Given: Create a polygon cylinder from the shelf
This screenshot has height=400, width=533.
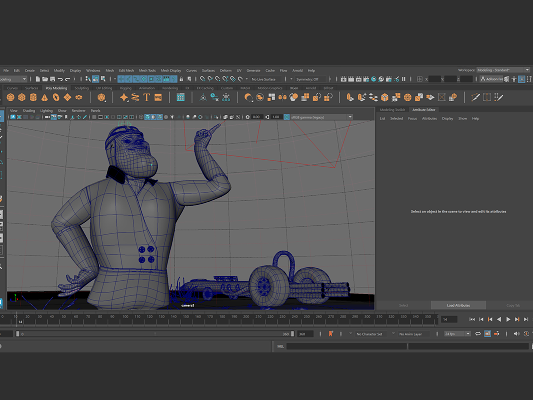Looking at the screenshot, I should click(33, 97).
